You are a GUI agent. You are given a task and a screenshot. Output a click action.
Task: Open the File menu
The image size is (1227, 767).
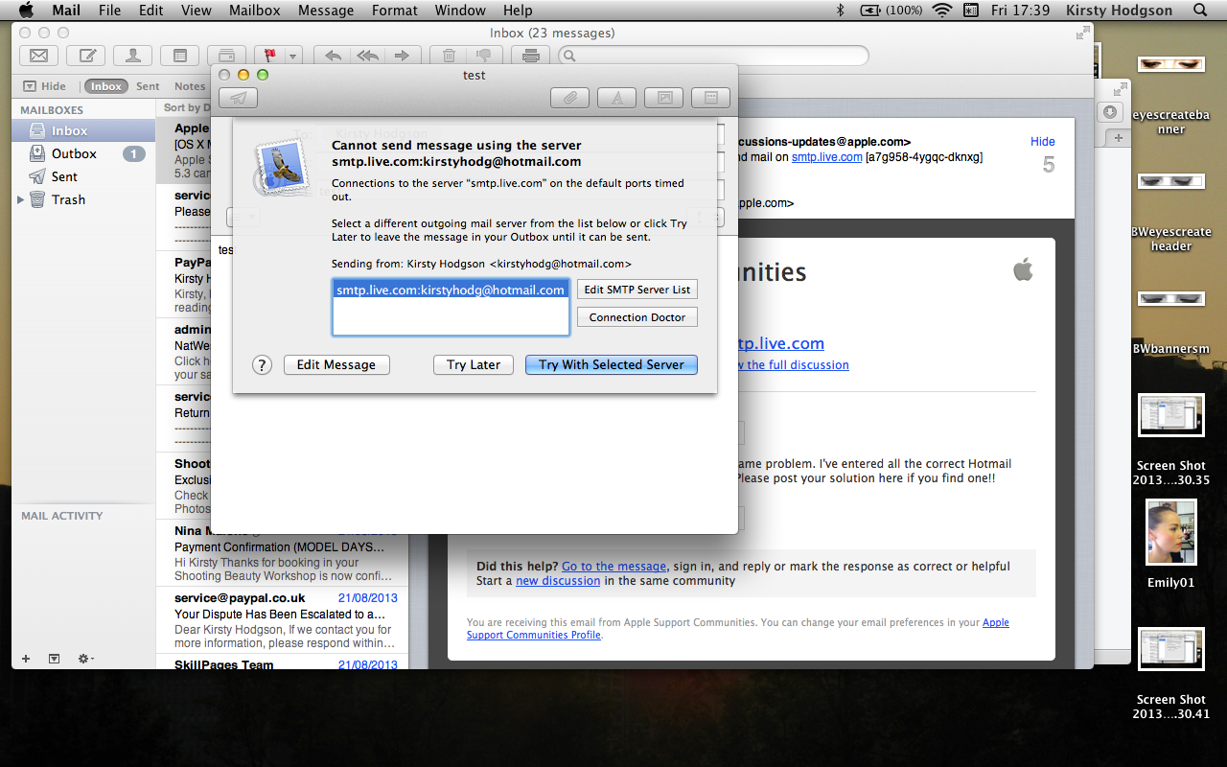coord(109,11)
